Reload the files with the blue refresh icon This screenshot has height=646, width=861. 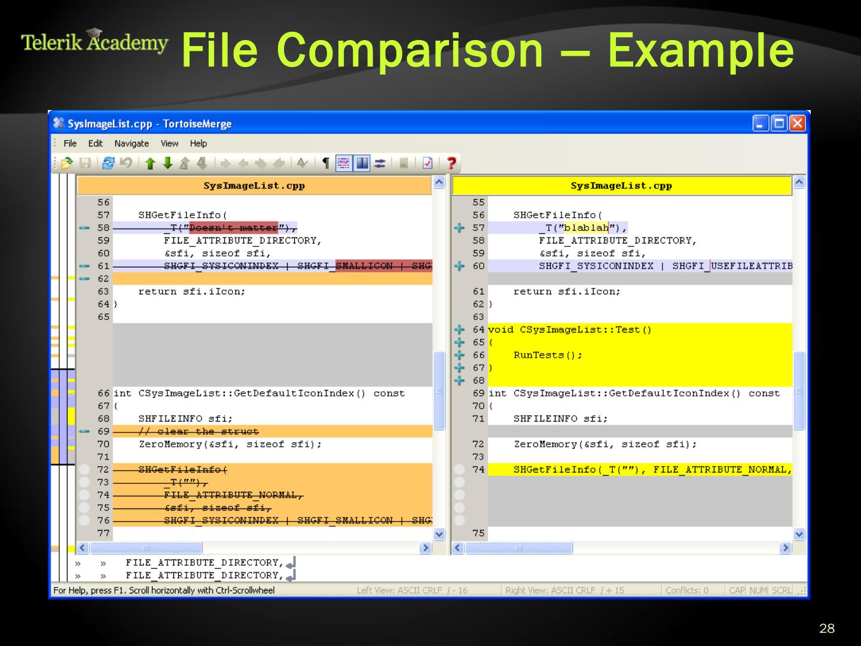tap(108, 163)
